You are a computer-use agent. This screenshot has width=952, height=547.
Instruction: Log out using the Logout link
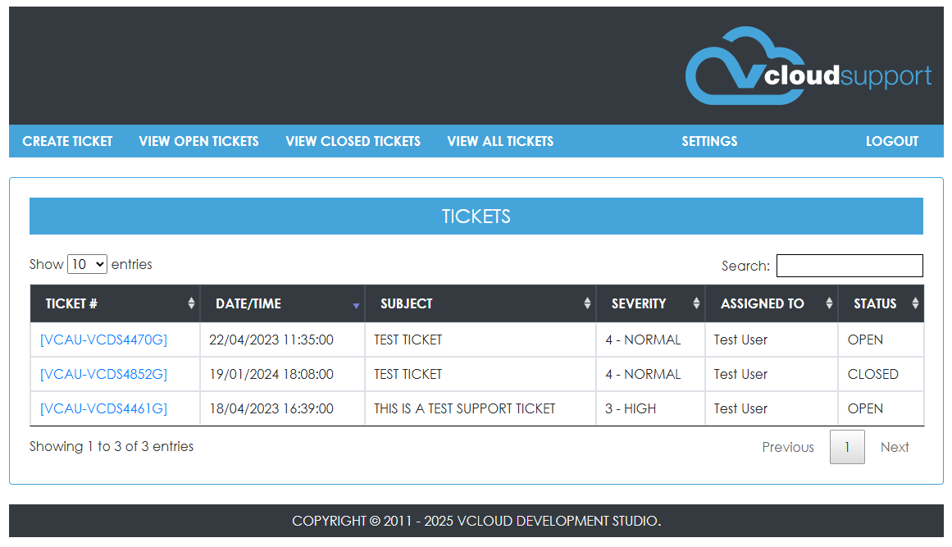892,141
